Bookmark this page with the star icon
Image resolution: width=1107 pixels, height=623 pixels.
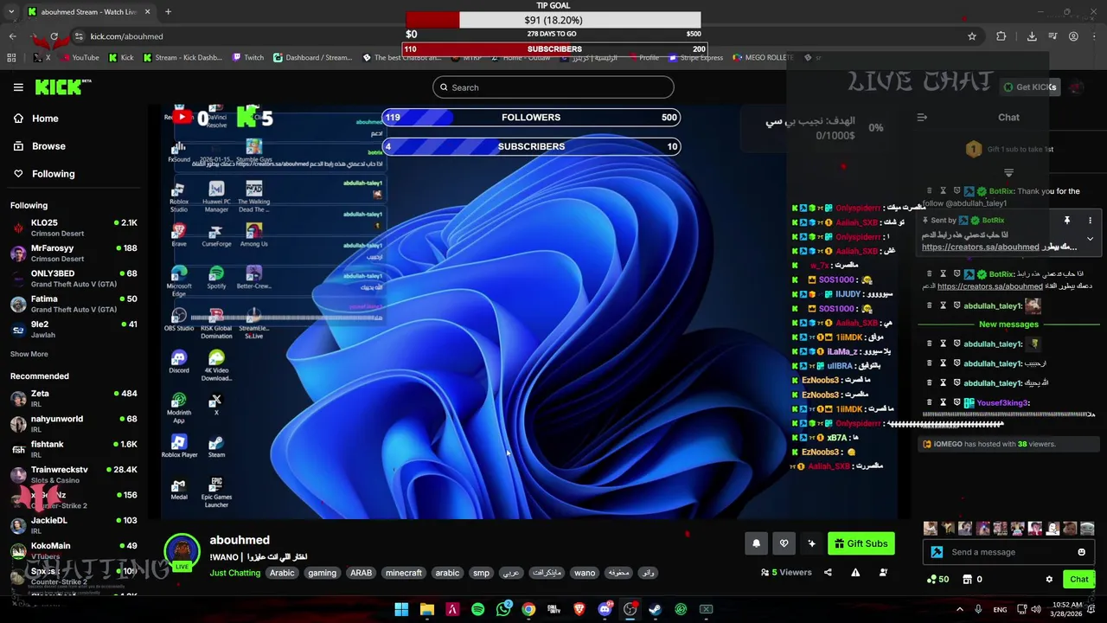click(972, 36)
